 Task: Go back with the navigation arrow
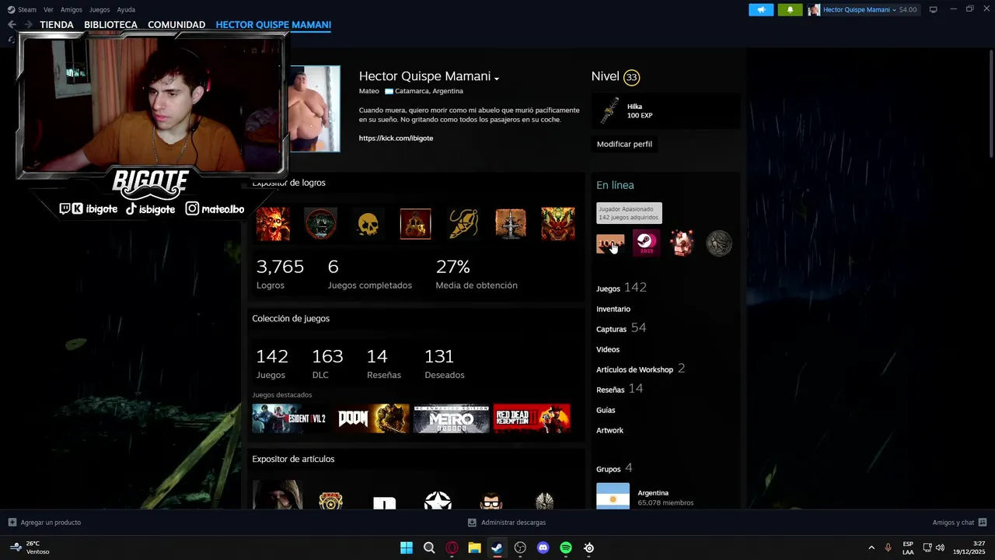[12, 25]
